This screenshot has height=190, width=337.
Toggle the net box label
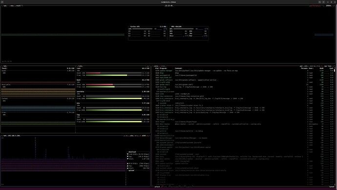tap(5, 136)
